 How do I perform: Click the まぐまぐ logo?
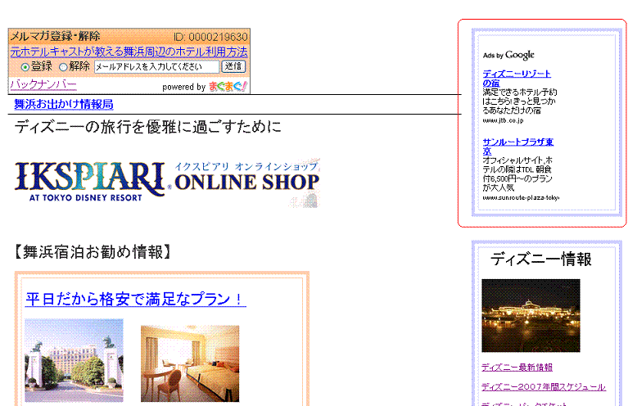pyautogui.click(x=228, y=87)
